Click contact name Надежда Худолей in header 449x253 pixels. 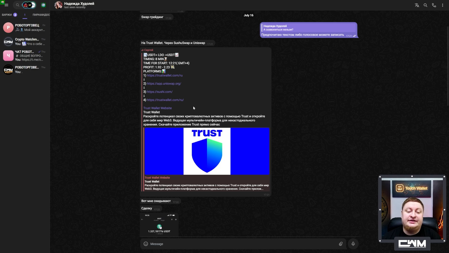pos(79,3)
